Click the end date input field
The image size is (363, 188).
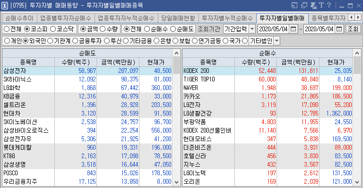point(319,29)
